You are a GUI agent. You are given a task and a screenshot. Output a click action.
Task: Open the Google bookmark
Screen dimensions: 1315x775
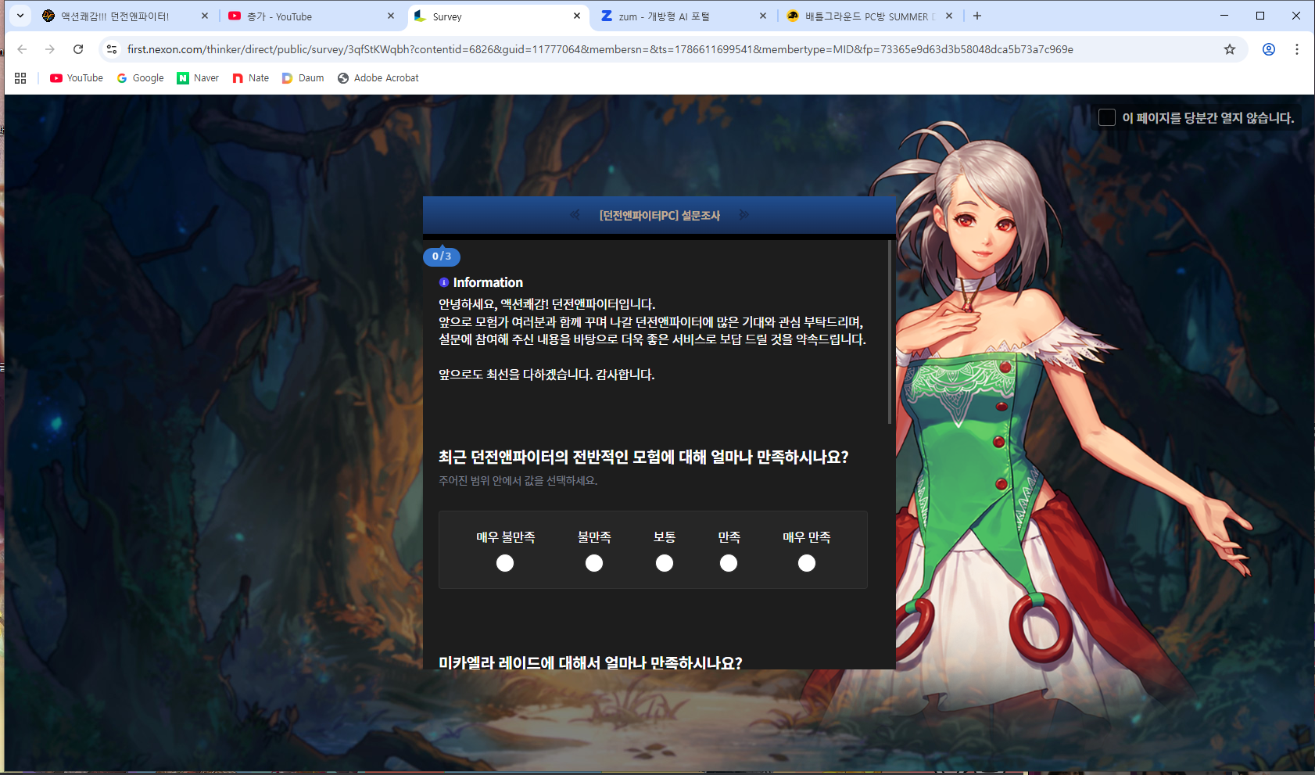click(x=141, y=78)
